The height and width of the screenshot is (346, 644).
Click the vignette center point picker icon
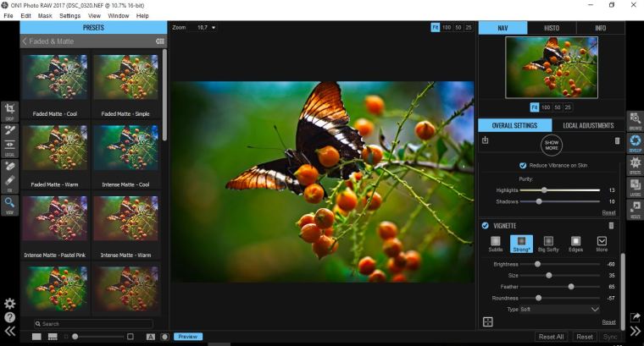coord(488,321)
